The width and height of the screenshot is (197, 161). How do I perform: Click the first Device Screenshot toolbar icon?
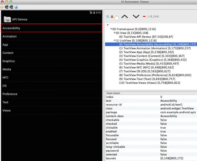coord(7,7)
